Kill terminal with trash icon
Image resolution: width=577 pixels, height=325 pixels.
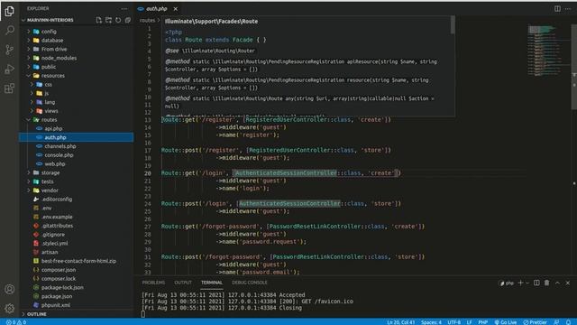tap(547, 283)
